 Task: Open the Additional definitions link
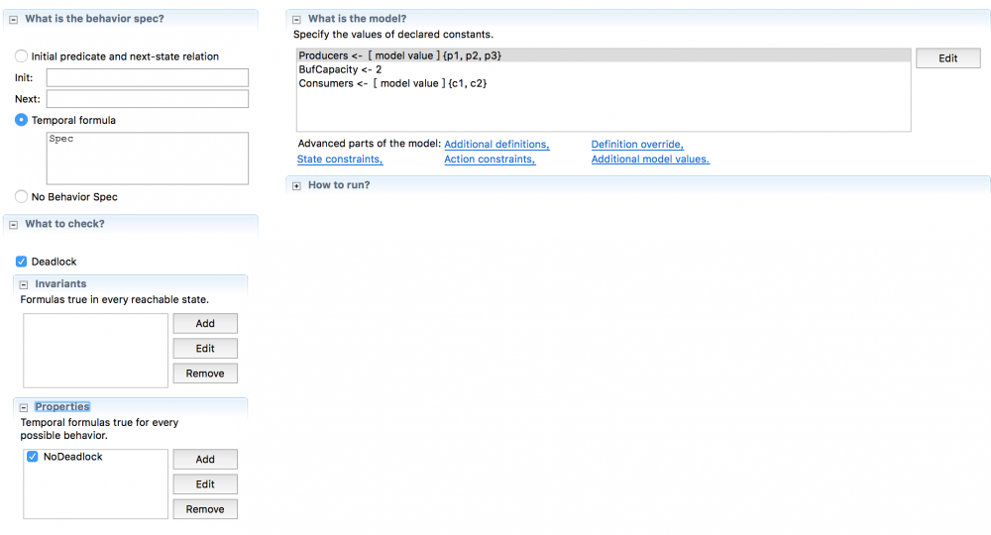(496, 145)
